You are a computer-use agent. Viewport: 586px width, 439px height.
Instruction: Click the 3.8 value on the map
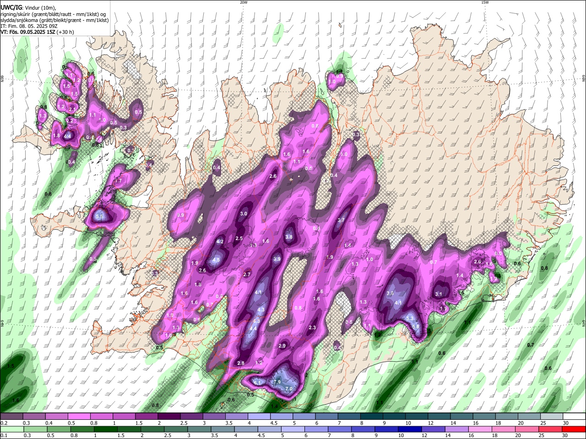coord(289,237)
